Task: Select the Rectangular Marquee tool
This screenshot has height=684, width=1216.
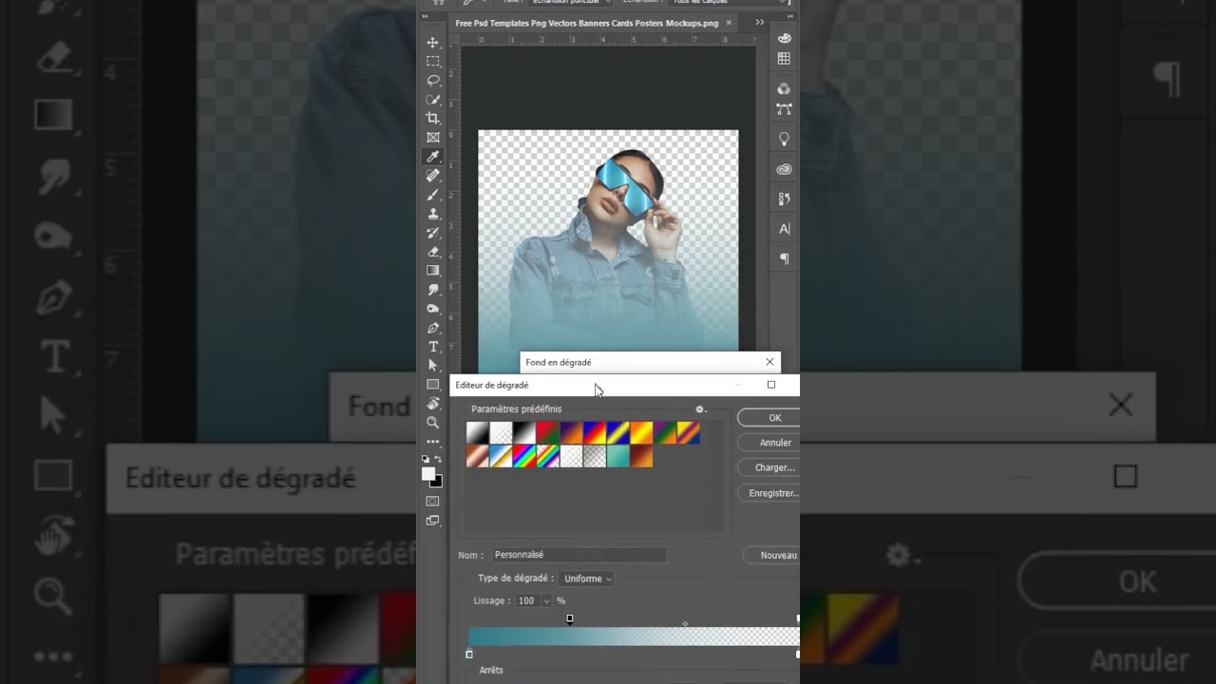Action: [x=433, y=62]
